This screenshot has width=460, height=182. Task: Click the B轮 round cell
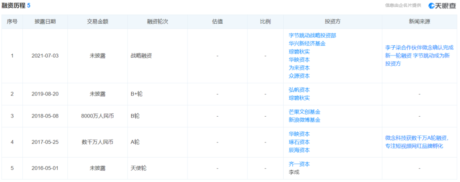pos(135,116)
